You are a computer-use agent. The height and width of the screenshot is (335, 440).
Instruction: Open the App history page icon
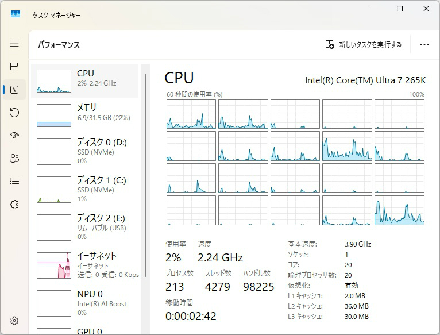[x=14, y=113]
